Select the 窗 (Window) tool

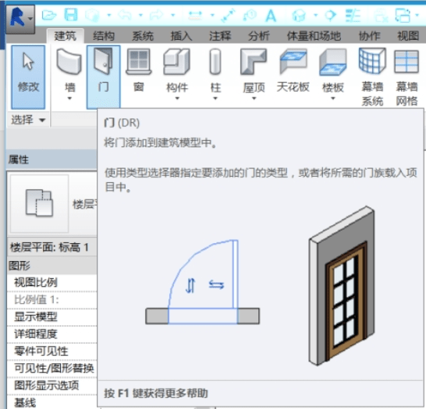[139, 72]
